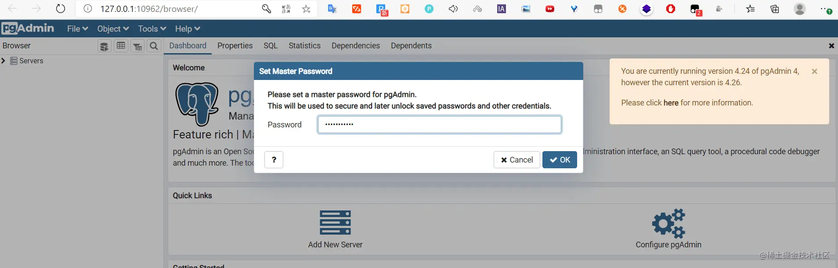Image resolution: width=838 pixels, height=268 pixels.
Task: Open the Object dropdown menu
Action: [x=113, y=29]
